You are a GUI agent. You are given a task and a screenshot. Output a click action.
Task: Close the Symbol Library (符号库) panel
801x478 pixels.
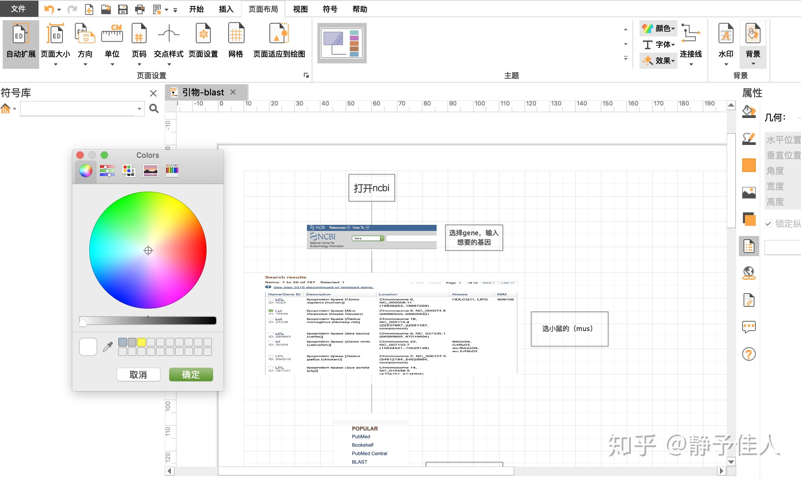click(153, 93)
